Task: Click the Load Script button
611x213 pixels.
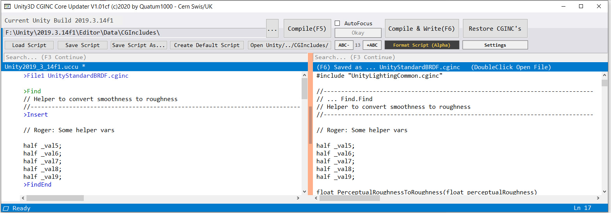Action: coord(29,45)
